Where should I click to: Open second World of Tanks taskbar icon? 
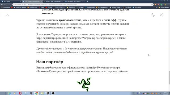pyautogui.click(x=48, y=93)
